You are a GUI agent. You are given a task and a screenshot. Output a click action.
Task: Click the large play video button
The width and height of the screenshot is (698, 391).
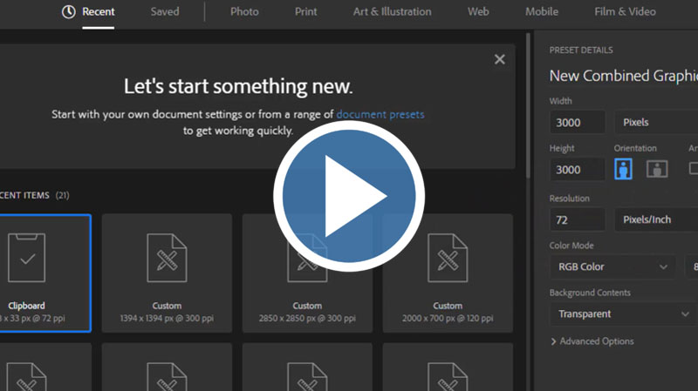[x=349, y=197]
